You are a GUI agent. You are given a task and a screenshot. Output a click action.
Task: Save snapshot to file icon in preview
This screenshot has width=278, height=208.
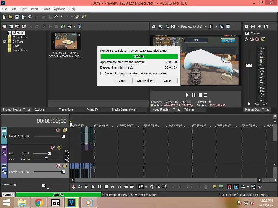click(x=228, y=27)
